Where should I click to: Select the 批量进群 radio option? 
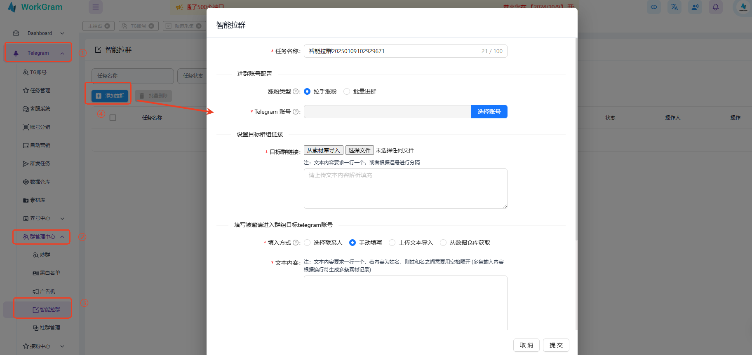347,91
